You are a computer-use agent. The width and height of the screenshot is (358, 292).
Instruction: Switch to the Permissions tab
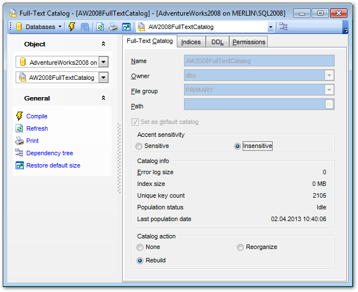(249, 42)
